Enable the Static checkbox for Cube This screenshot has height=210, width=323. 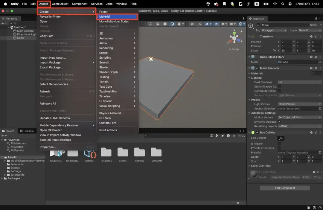pyautogui.click(x=307, y=25)
